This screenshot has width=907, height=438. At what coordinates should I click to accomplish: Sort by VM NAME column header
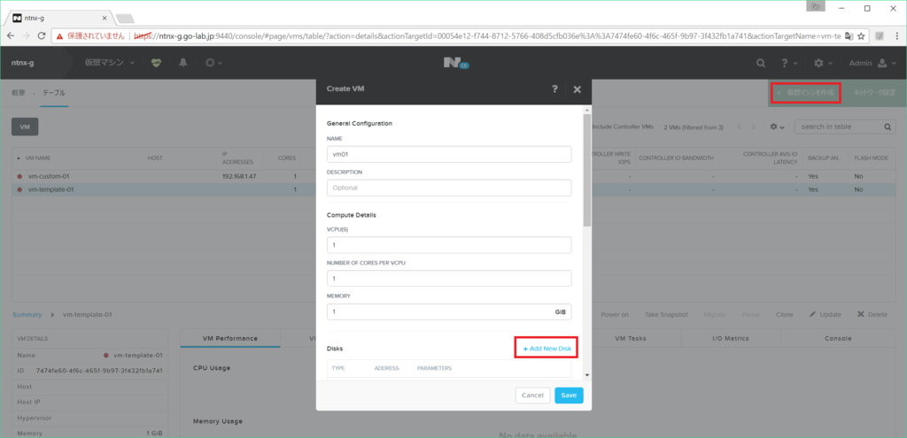39,158
